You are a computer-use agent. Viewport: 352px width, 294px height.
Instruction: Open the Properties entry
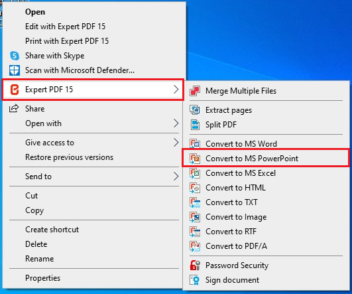click(x=42, y=278)
